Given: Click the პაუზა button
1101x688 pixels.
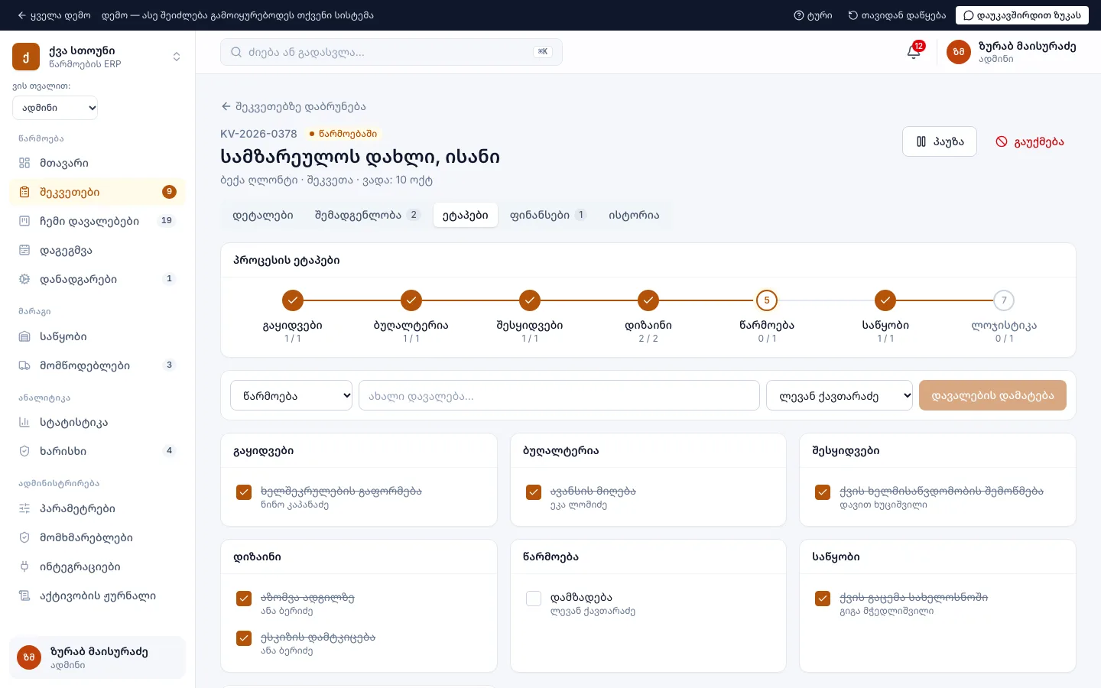Looking at the screenshot, I should coord(940,141).
